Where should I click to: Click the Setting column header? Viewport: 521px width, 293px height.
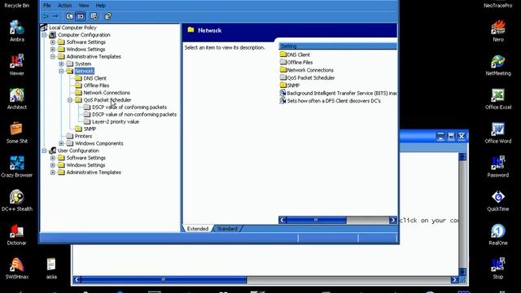(338, 46)
